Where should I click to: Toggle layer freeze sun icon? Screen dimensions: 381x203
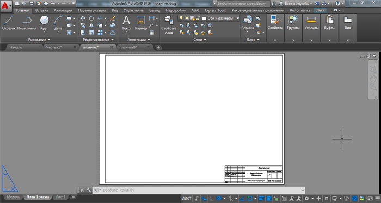pos(187,19)
